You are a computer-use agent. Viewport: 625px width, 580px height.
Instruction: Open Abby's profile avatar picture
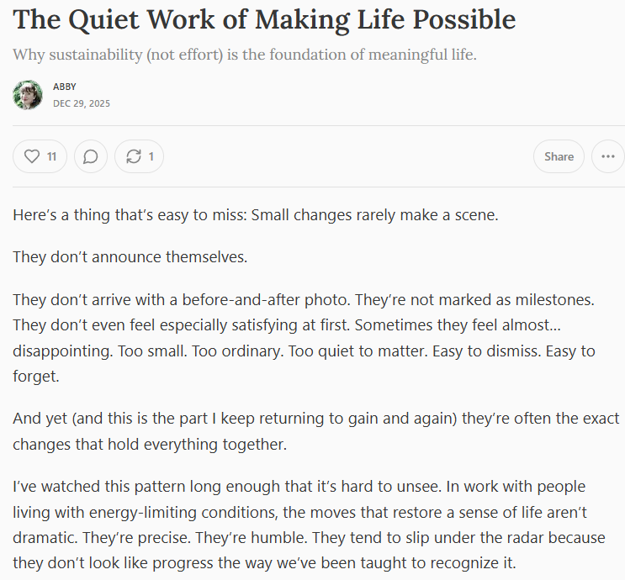coord(28,95)
